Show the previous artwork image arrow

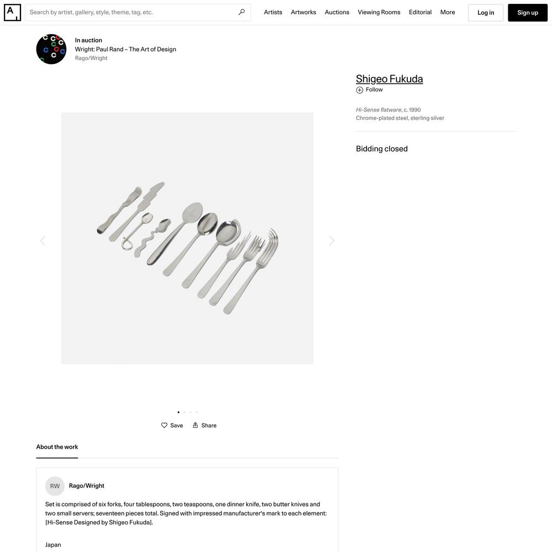[43, 241]
